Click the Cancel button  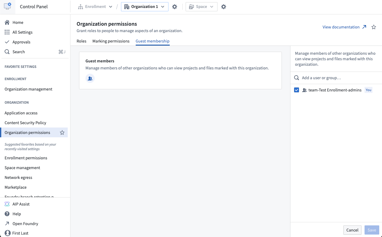[x=352, y=230]
